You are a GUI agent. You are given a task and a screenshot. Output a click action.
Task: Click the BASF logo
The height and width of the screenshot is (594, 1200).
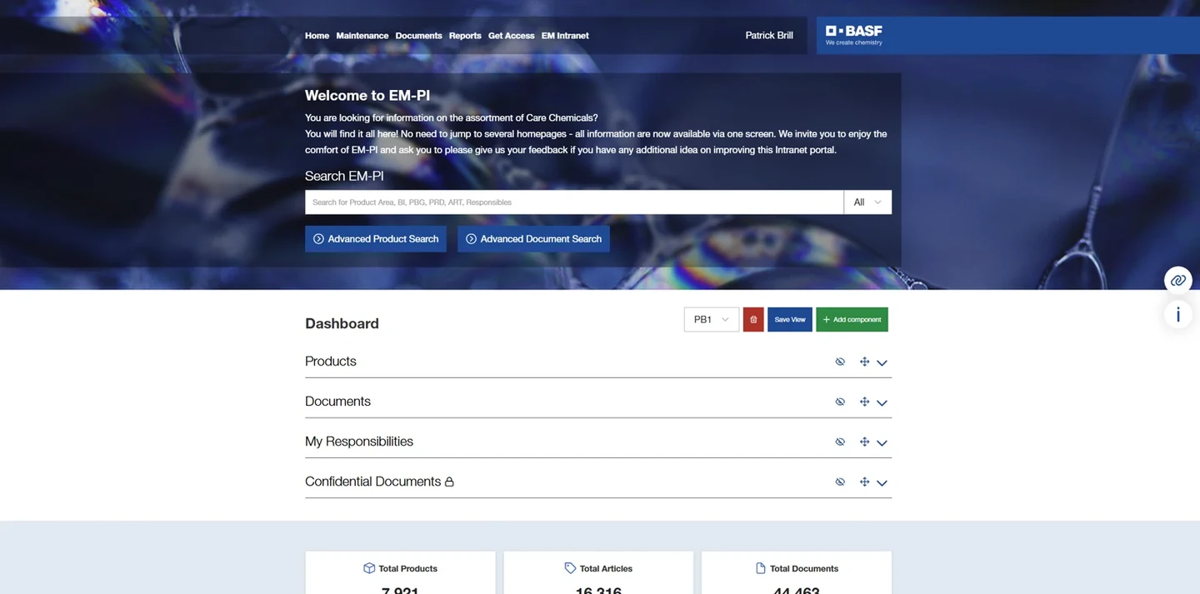click(854, 35)
